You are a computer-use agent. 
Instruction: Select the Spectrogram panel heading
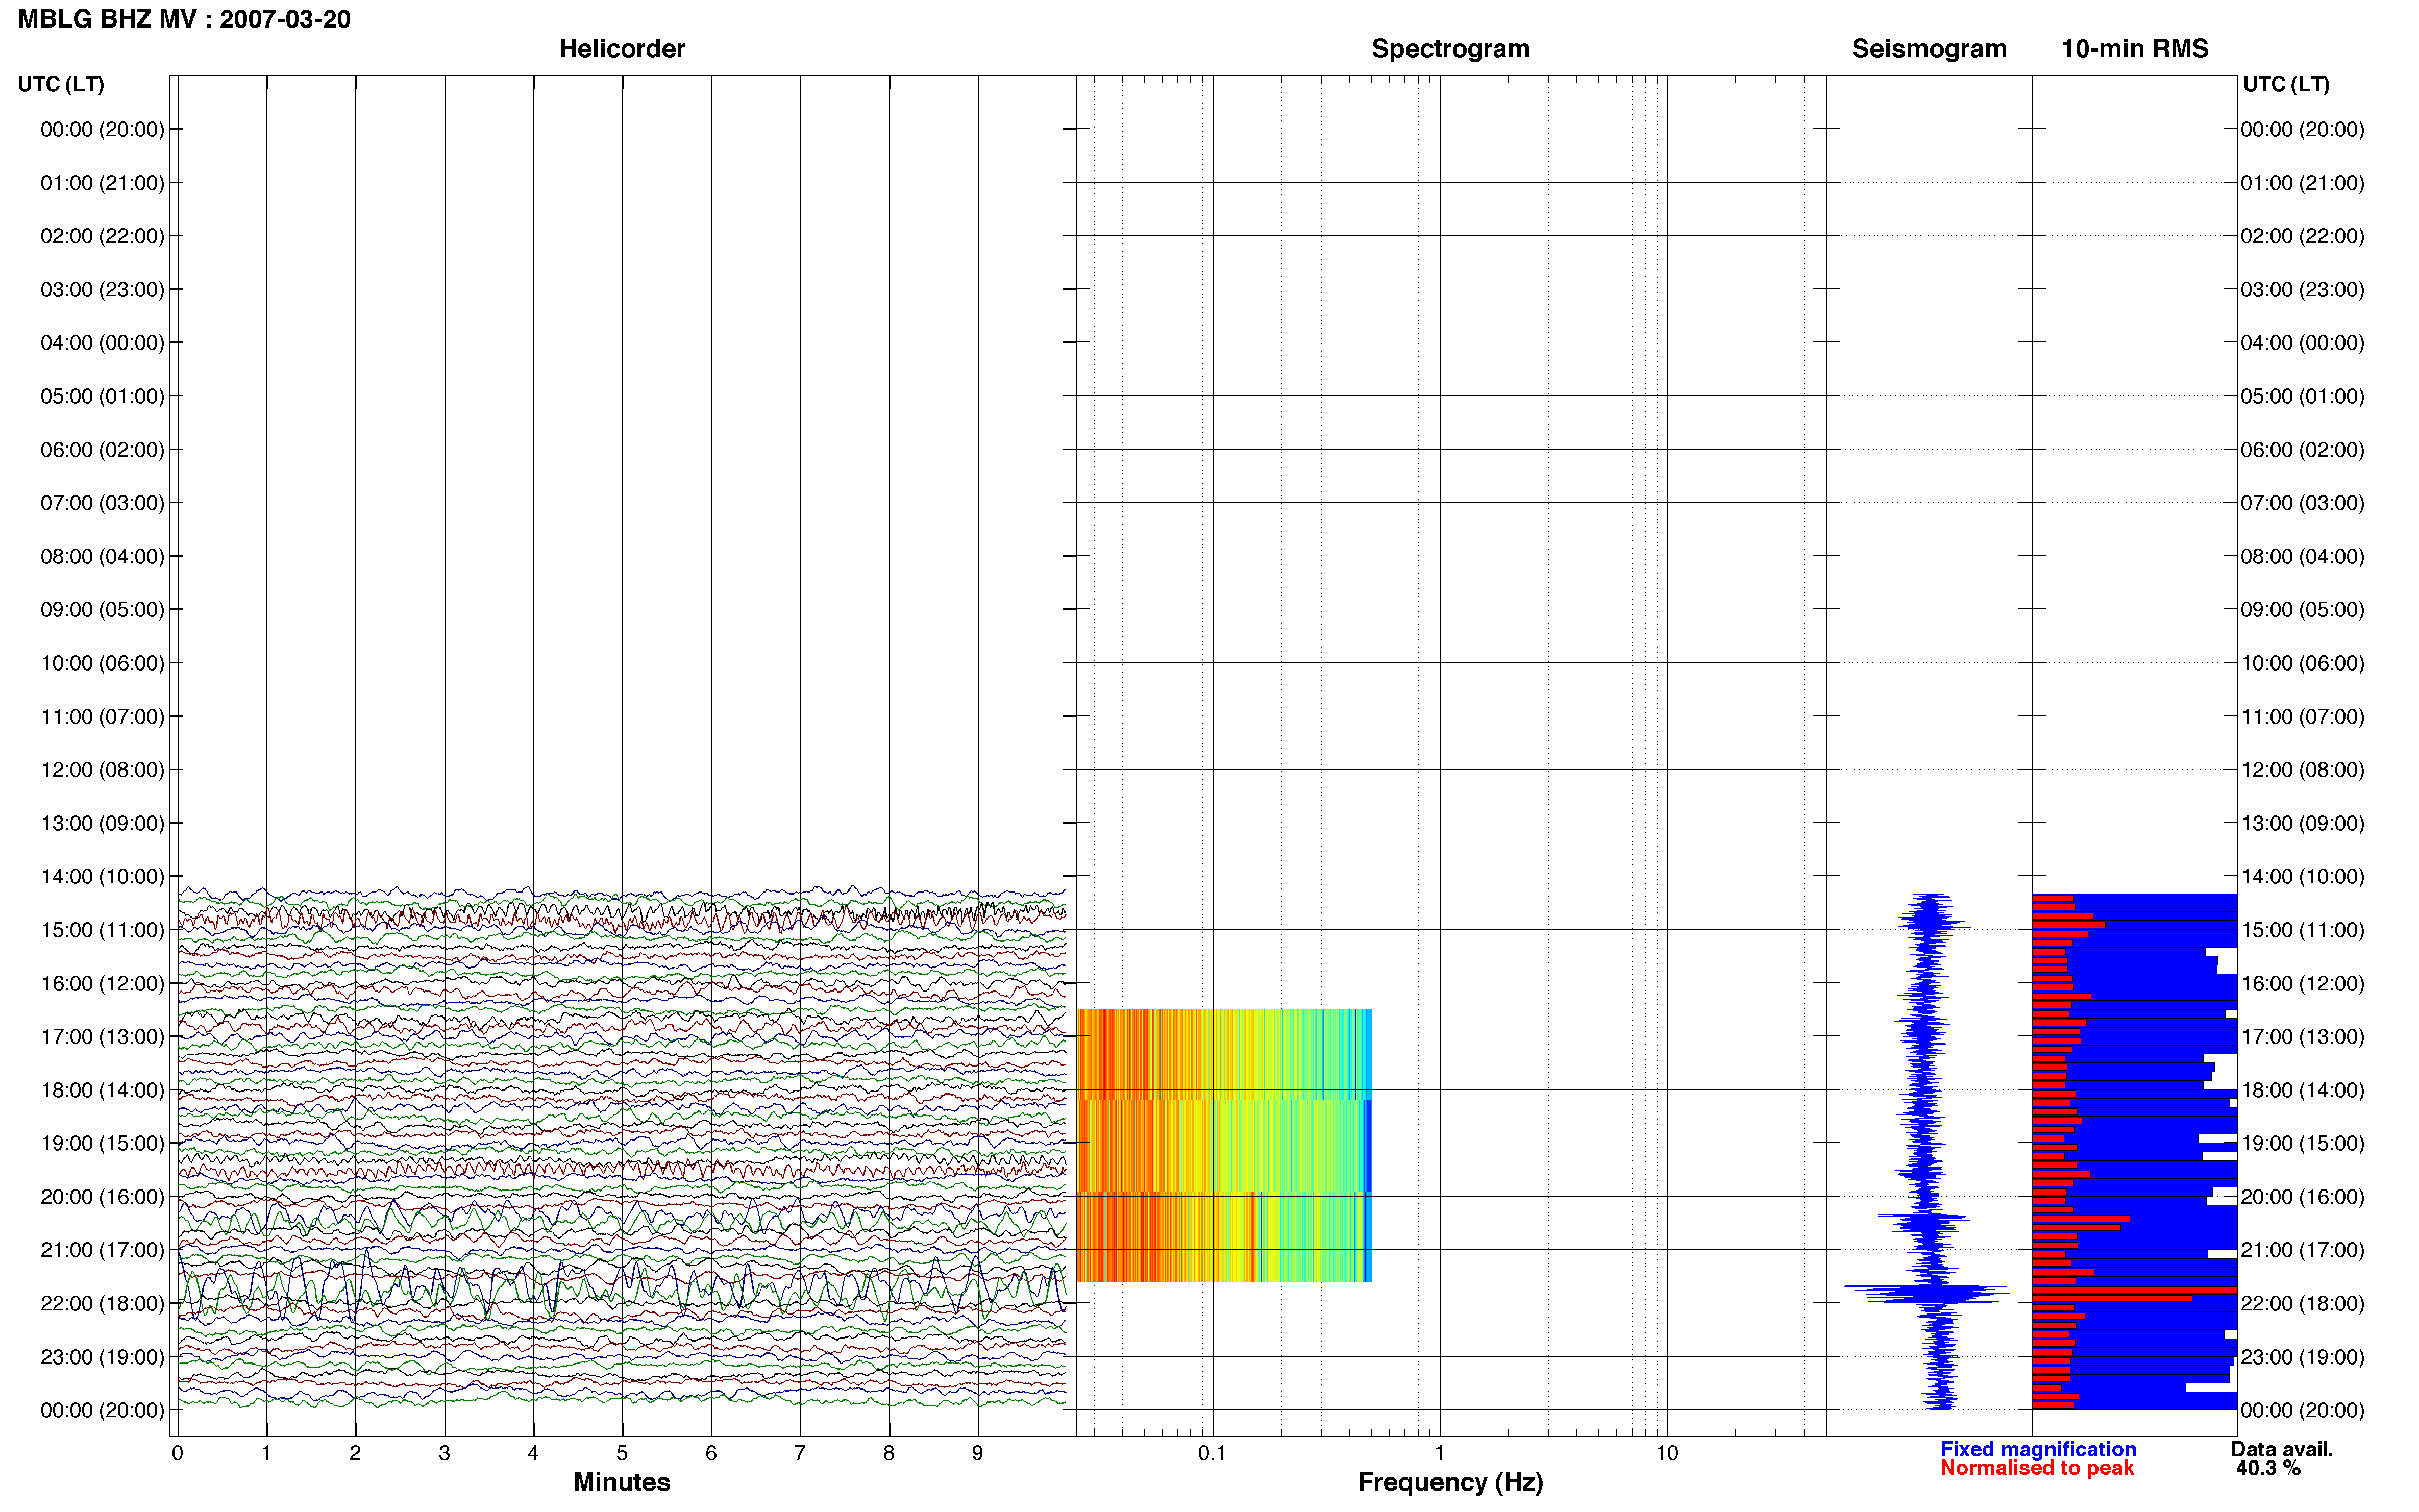(1450, 48)
